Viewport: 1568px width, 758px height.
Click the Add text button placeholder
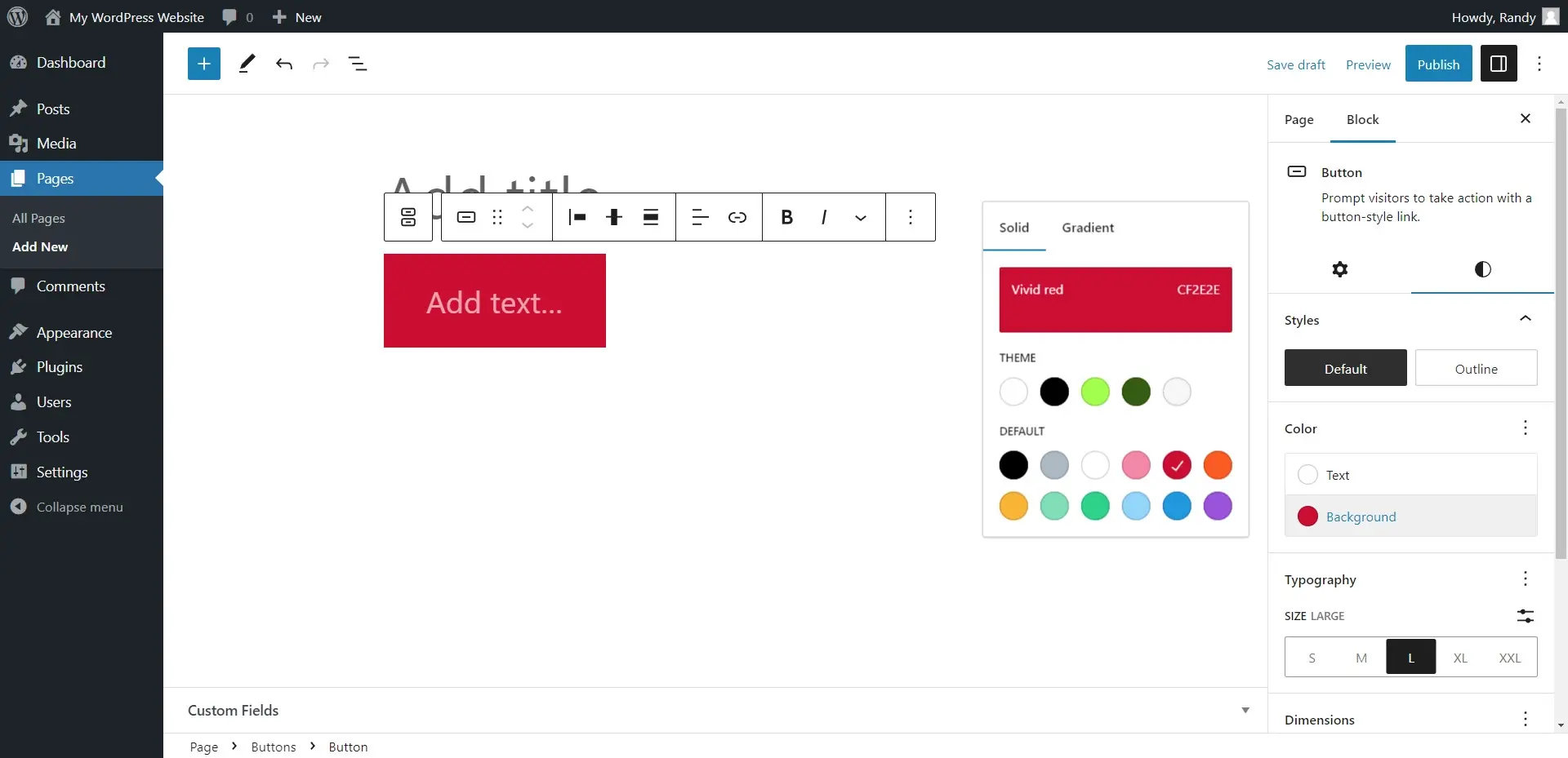point(494,302)
